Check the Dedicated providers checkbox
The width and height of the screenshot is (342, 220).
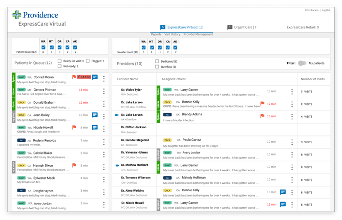[x=157, y=61]
